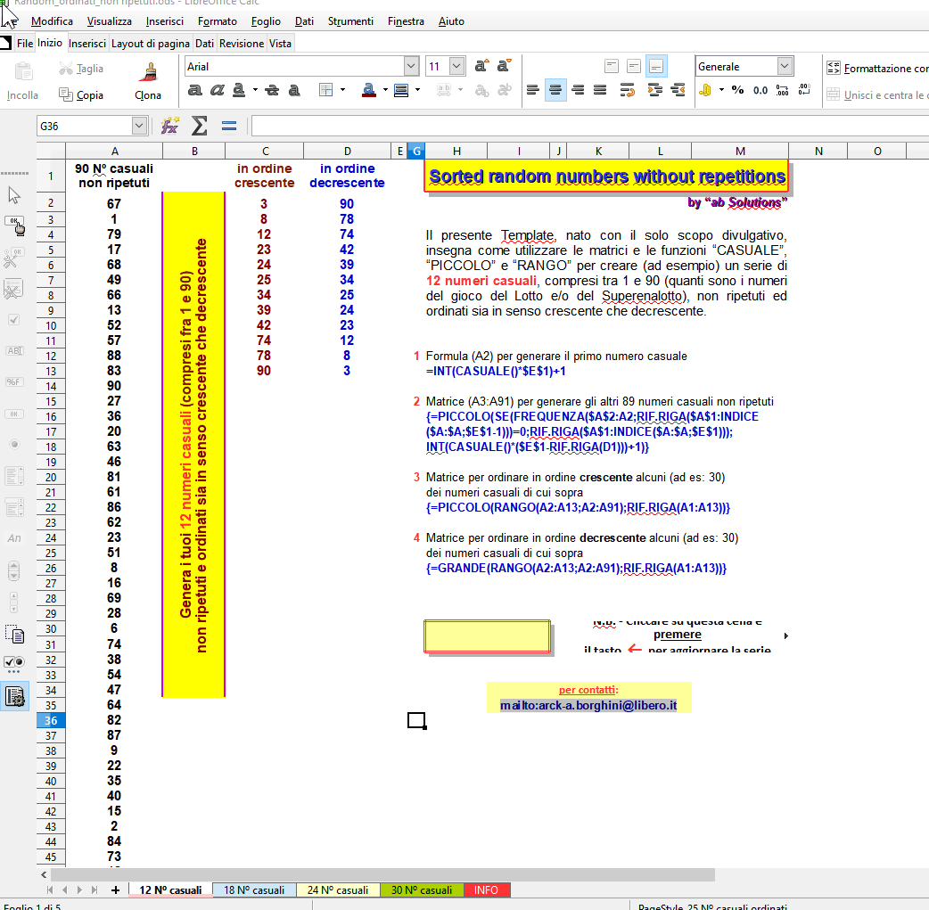Decrease font size icon

[504, 66]
